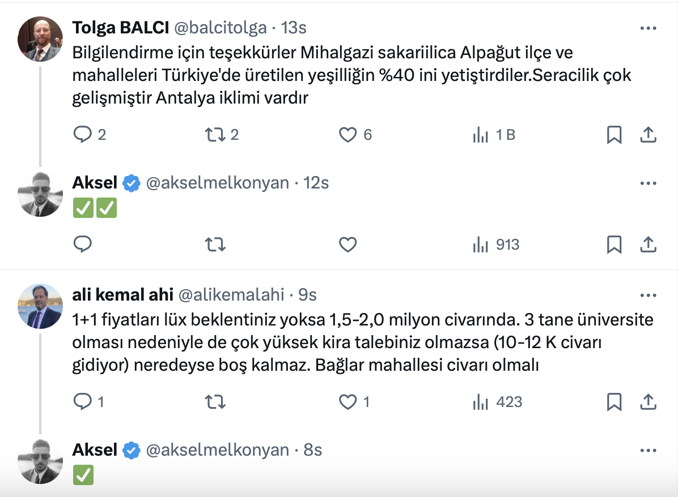678x497 pixels.
Task: Click ali kemal ahi's avatar photo
Action: pyautogui.click(x=40, y=306)
